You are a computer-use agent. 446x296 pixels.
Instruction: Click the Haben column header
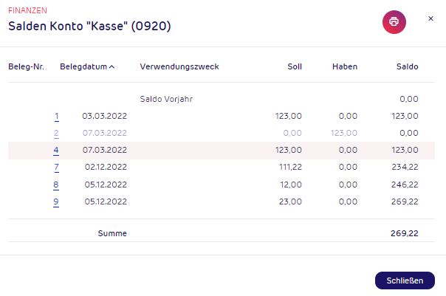(345, 66)
